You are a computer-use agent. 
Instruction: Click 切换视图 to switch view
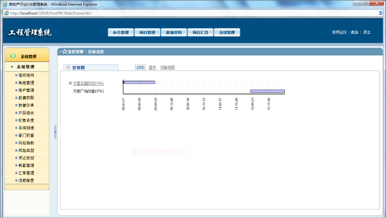tap(167, 68)
